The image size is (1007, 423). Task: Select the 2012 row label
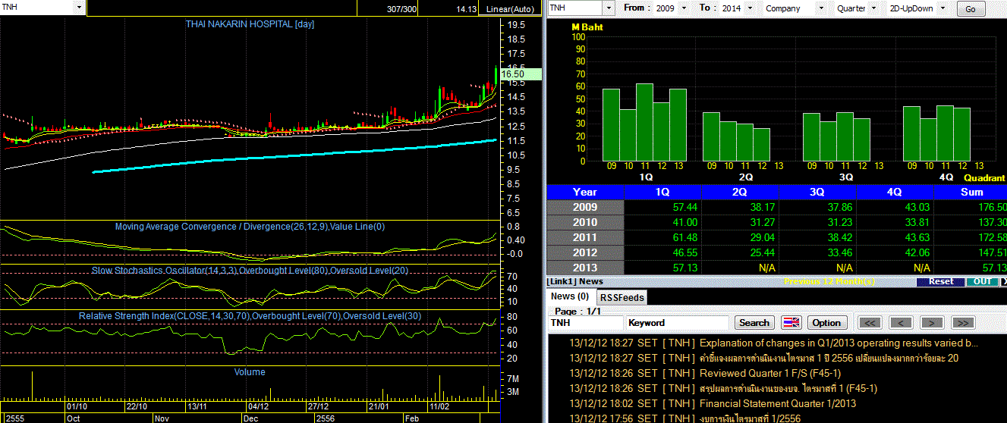(585, 252)
